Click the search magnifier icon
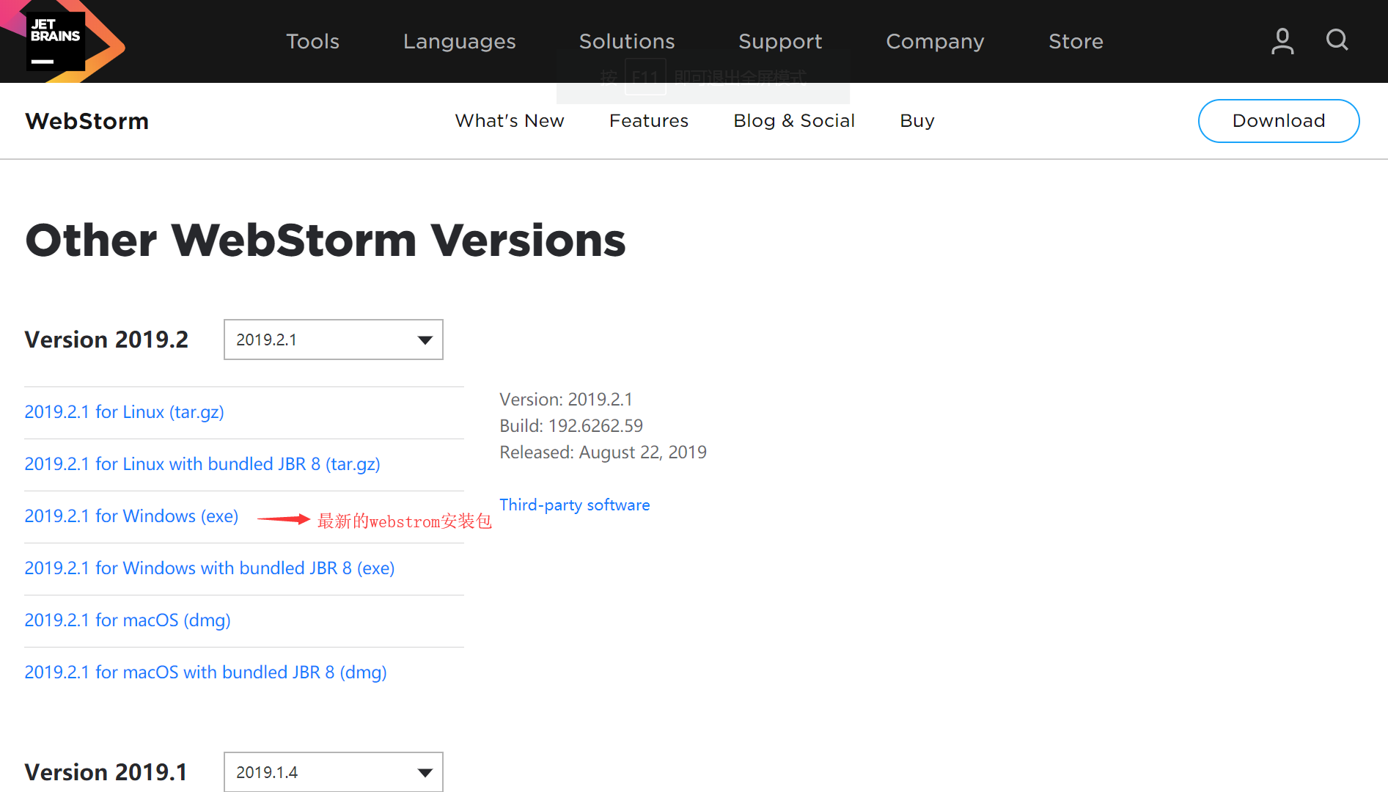The width and height of the screenshot is (1388, 792). point(1337,41)
